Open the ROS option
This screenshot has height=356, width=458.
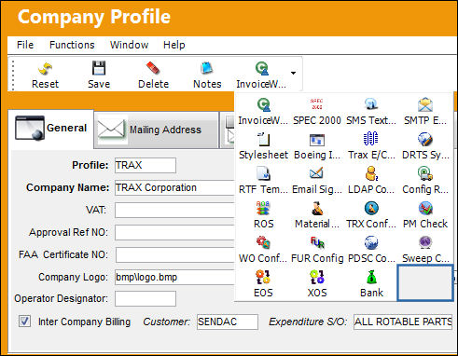click(263, 214)
